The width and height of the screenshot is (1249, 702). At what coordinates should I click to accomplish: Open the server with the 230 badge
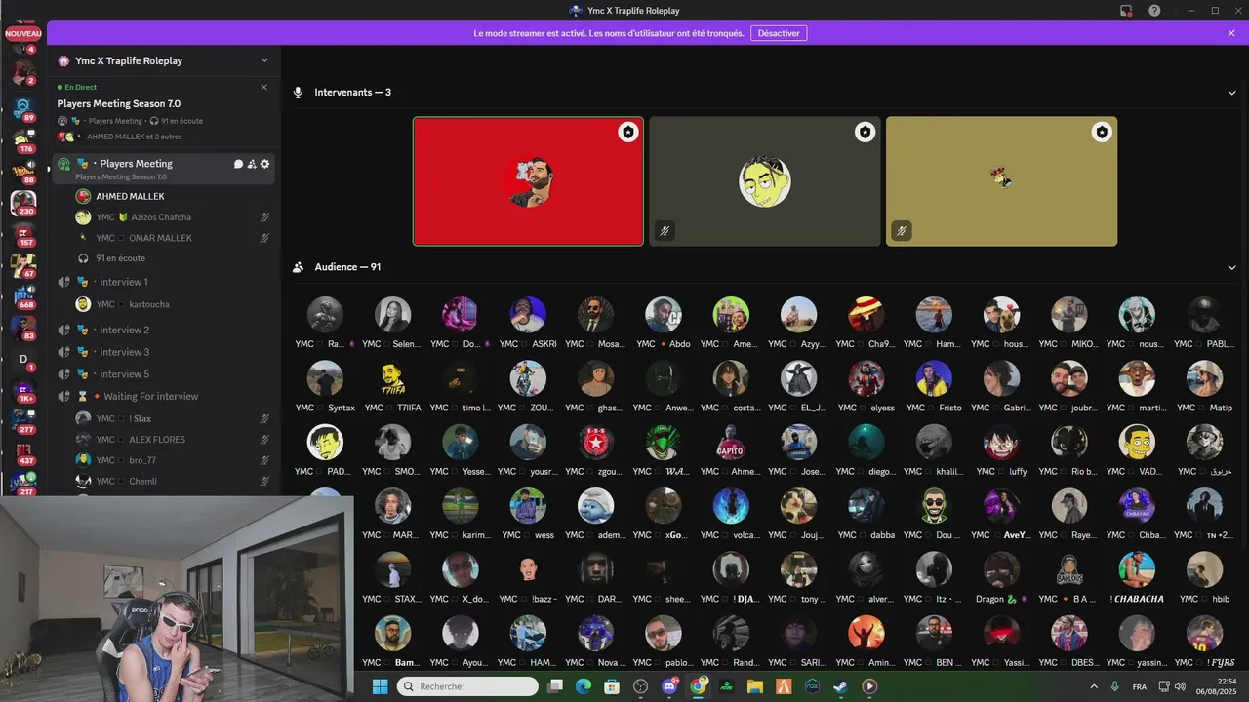tap(22, 202)
